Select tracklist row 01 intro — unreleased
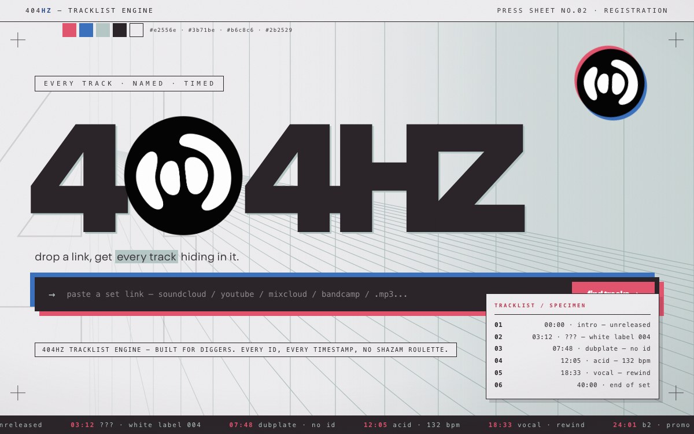 (573, 325)
